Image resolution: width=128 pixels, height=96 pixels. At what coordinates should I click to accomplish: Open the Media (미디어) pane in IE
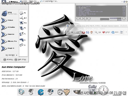point(115,32)
